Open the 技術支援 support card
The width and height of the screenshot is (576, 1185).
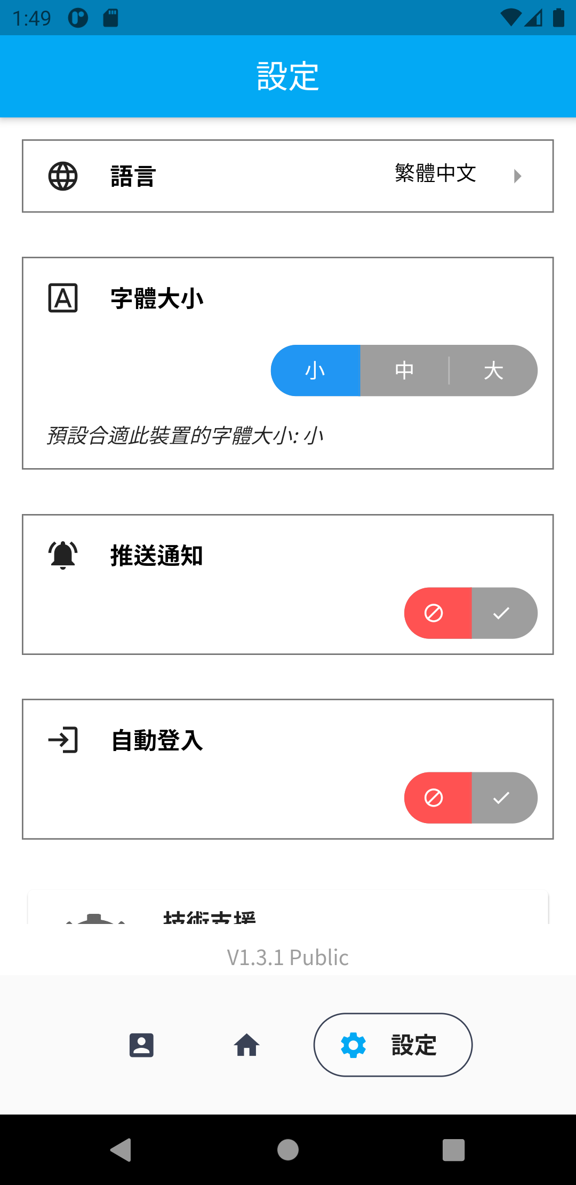(x=288, y=910)
